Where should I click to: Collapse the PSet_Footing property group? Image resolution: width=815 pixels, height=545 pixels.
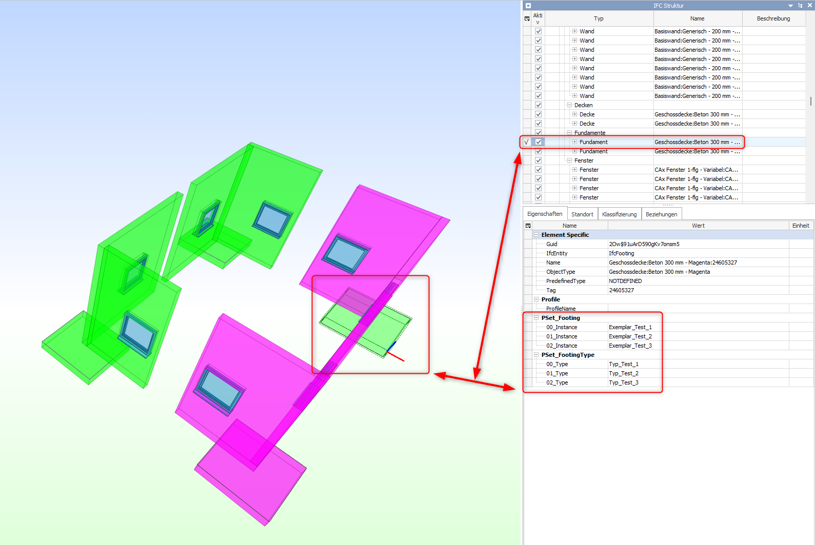(x=536, y=318)
